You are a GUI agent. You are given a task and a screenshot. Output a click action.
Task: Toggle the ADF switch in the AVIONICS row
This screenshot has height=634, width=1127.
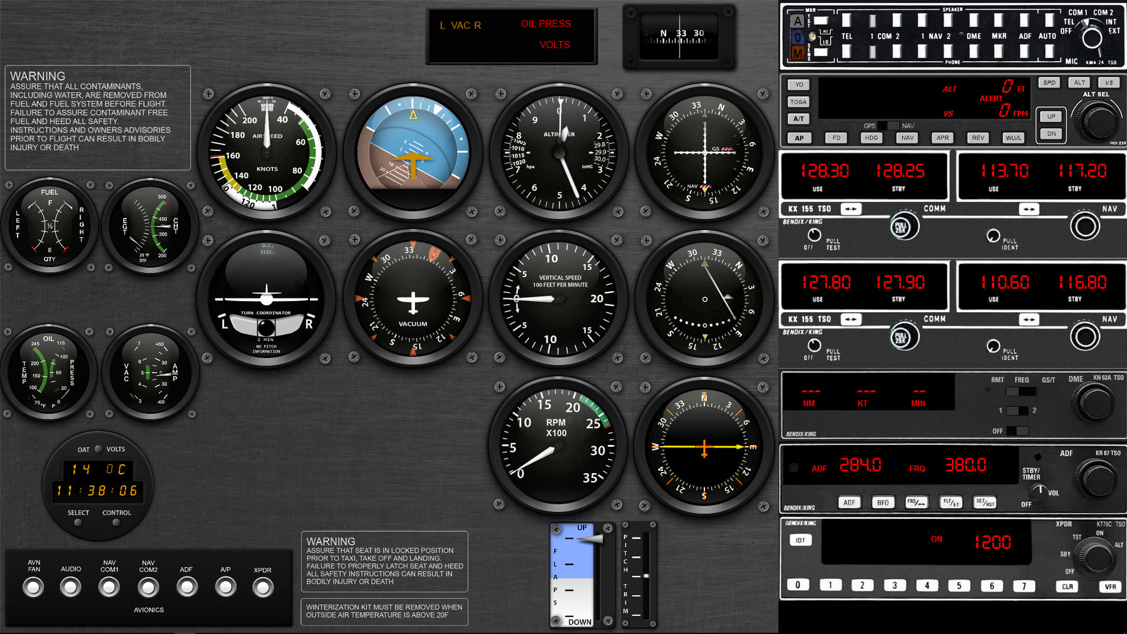tap(187, 587)
